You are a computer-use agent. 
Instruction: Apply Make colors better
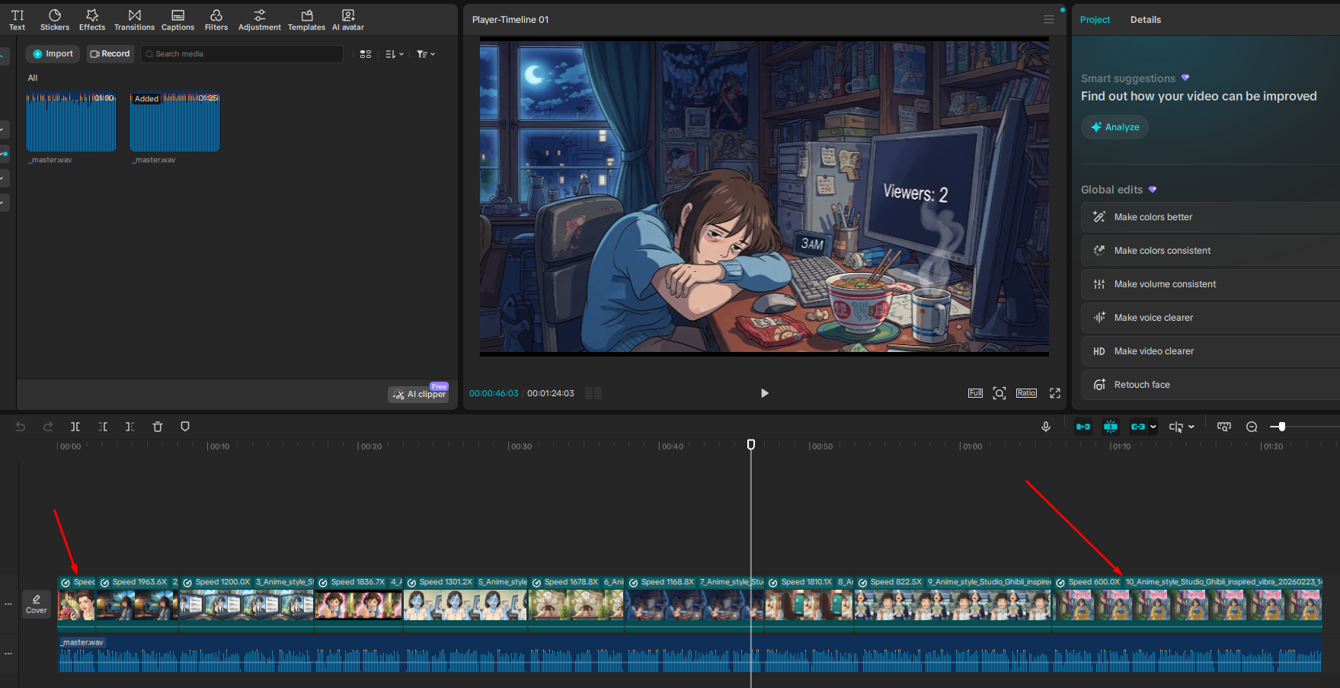tap(1210, 217)
